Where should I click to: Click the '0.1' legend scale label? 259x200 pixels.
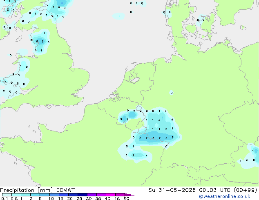4,198
